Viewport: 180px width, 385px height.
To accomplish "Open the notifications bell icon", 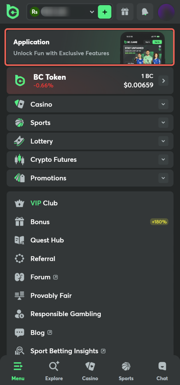I will coord(145,12).
